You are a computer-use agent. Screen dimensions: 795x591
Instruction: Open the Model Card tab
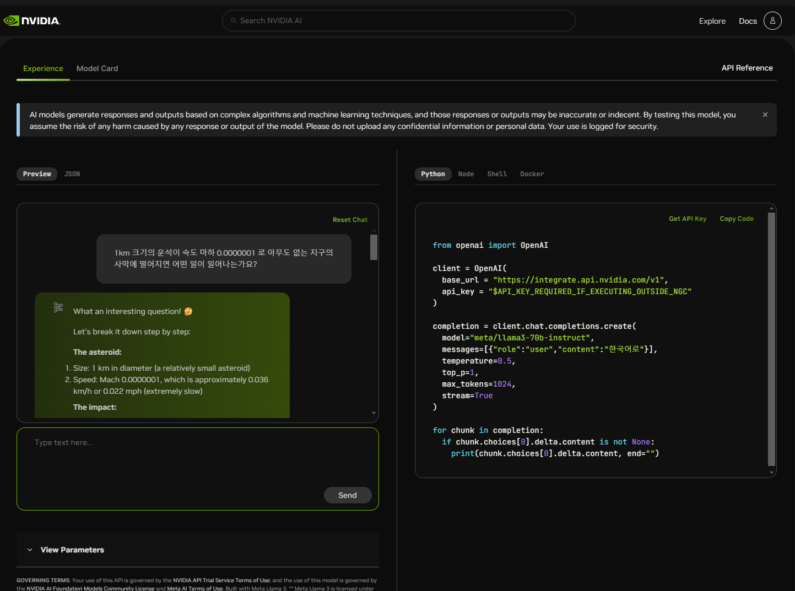pyautogui.click(x=97, y=68)
